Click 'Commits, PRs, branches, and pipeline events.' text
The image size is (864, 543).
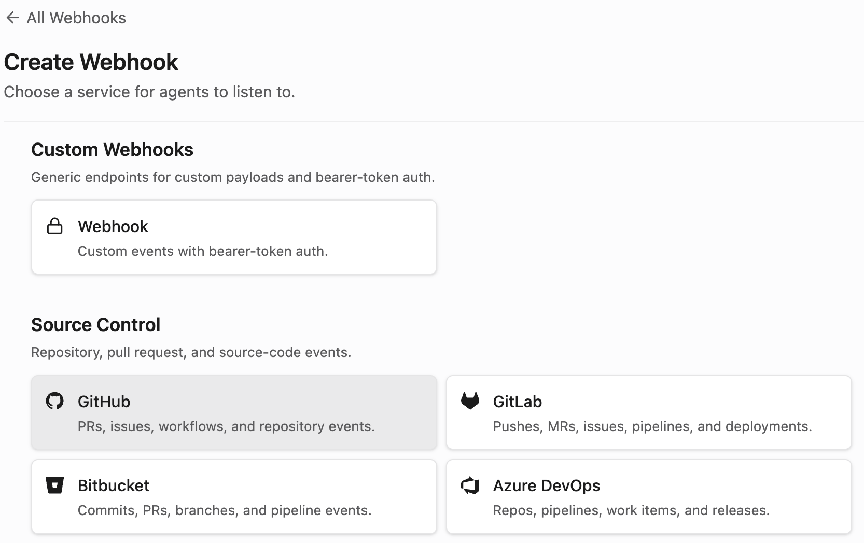pos(225,510)
